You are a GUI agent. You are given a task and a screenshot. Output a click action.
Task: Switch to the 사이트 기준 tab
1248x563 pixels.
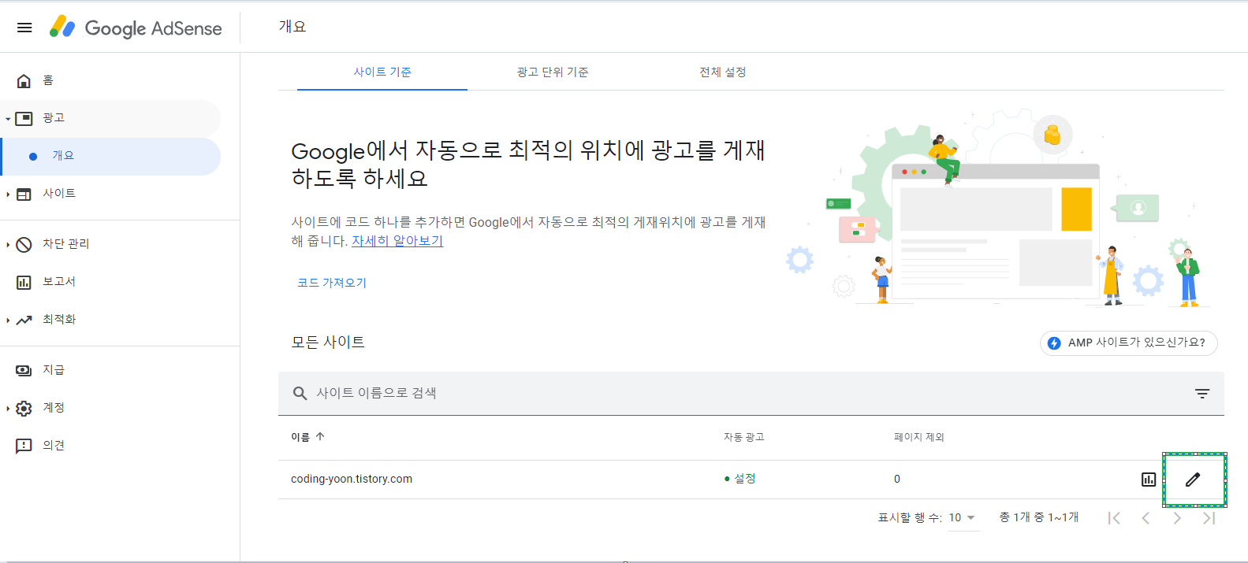click(382, 72)
